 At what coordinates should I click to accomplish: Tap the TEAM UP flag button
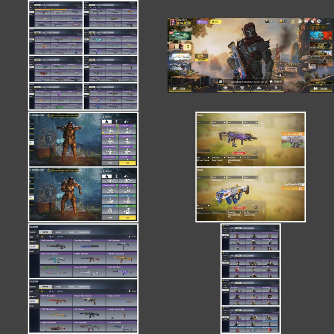[x=275, y=82]
